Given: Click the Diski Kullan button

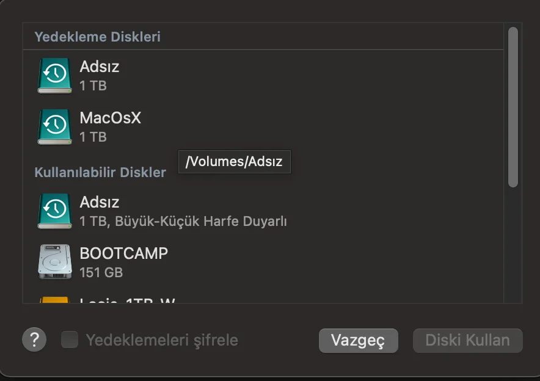Looking at the screenshot, I should coord(468,340).
